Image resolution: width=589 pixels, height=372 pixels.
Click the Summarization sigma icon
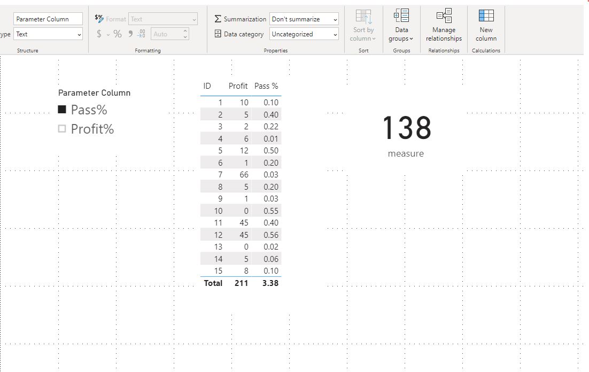click(x=218, y=19)
